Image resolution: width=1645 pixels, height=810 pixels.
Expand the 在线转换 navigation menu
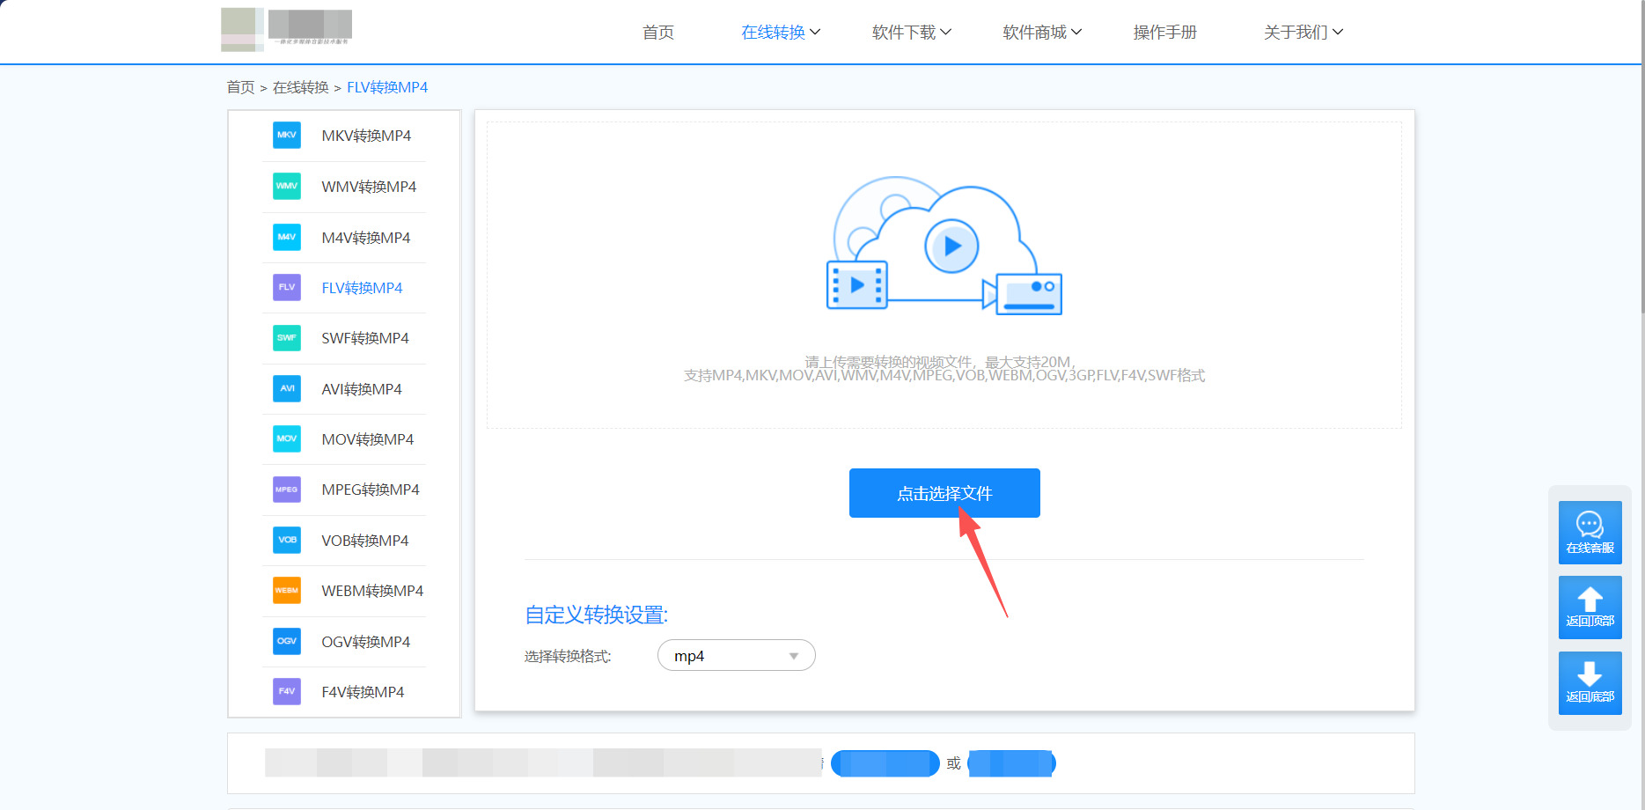pos(781,33)
